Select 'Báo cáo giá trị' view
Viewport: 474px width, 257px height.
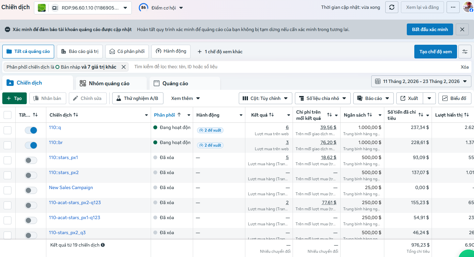pos(80,52)
